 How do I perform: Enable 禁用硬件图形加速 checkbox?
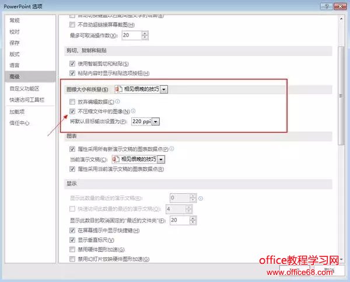tap(72, 249)
